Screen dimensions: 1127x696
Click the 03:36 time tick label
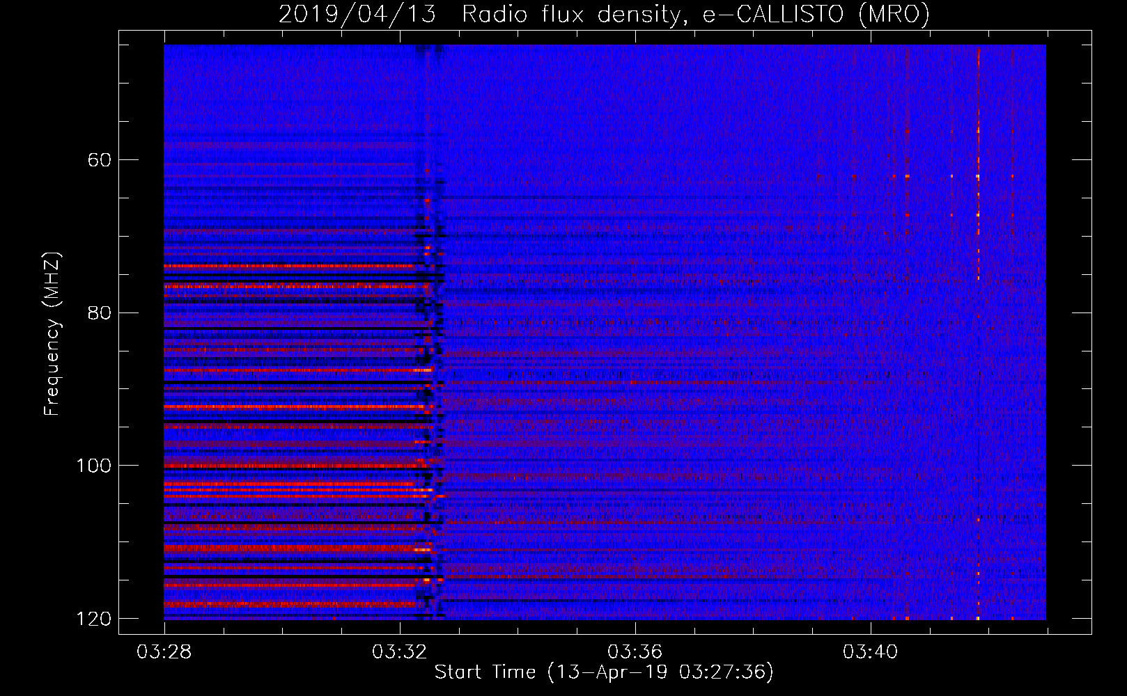635,652
